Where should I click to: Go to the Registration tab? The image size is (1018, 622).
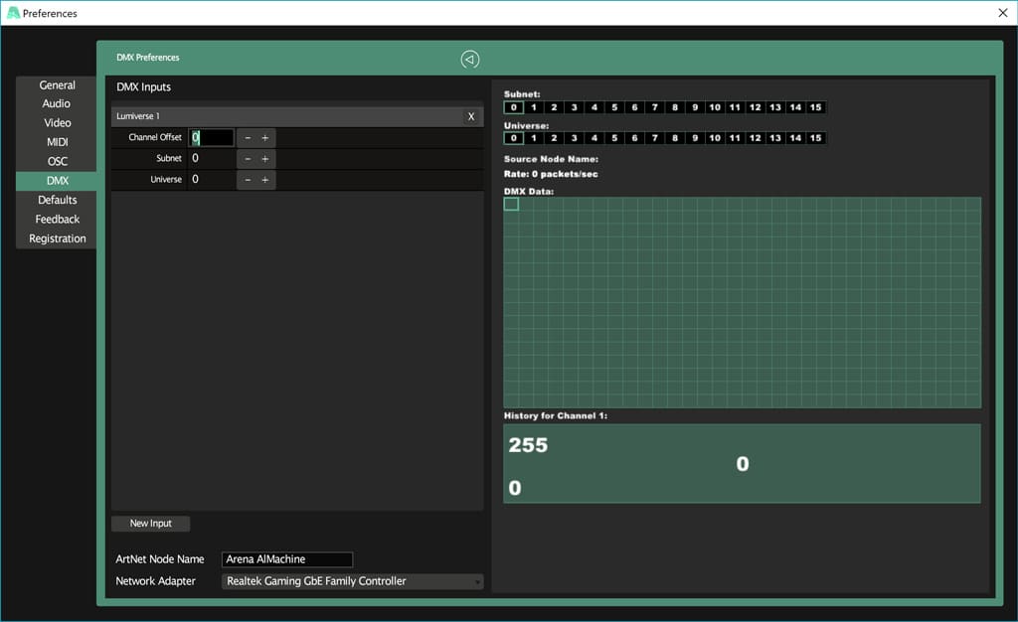tap(57, 238)
